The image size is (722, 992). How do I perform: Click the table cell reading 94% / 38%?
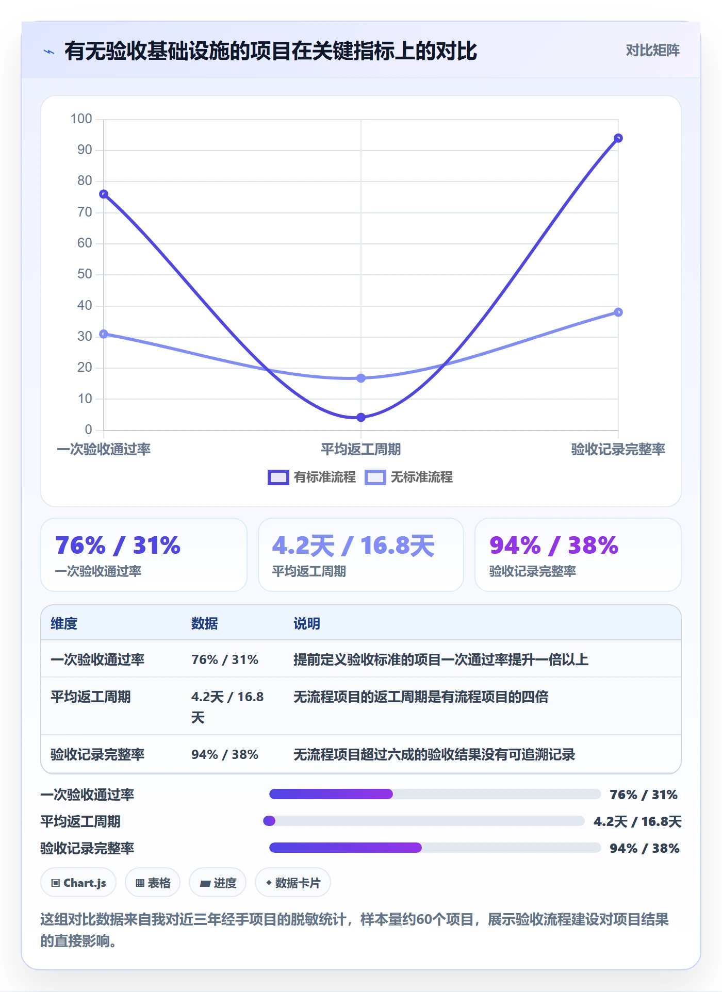[225, 754]
